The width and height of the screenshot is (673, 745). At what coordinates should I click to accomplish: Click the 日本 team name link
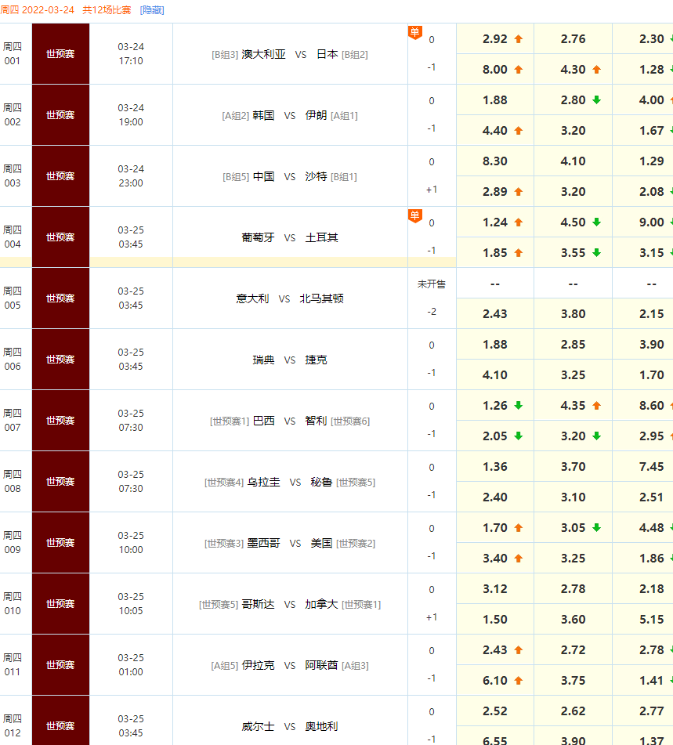click(x=327, y=54)
